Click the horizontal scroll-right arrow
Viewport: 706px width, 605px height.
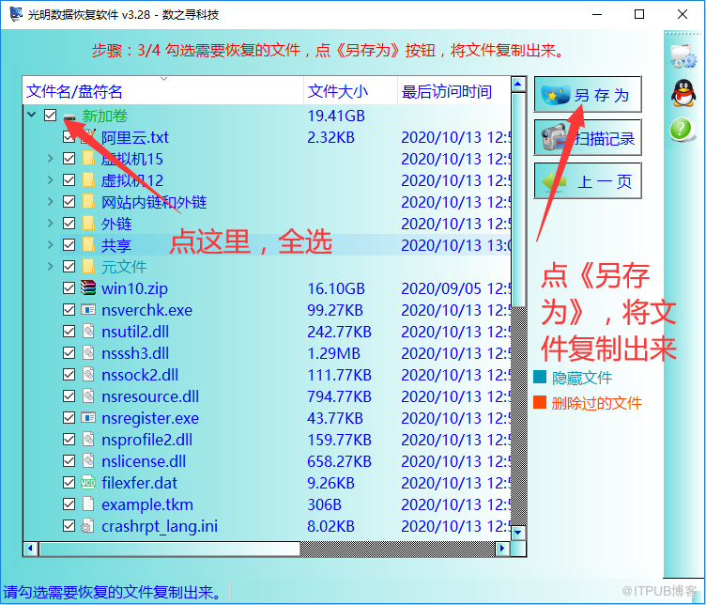tap(502, 549)
